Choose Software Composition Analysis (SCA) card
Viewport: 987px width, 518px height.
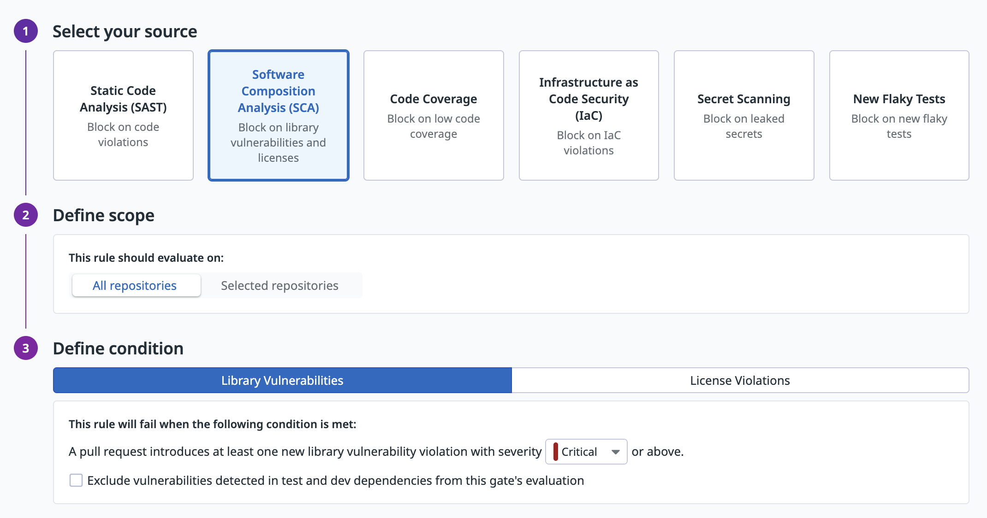(278, 115)
